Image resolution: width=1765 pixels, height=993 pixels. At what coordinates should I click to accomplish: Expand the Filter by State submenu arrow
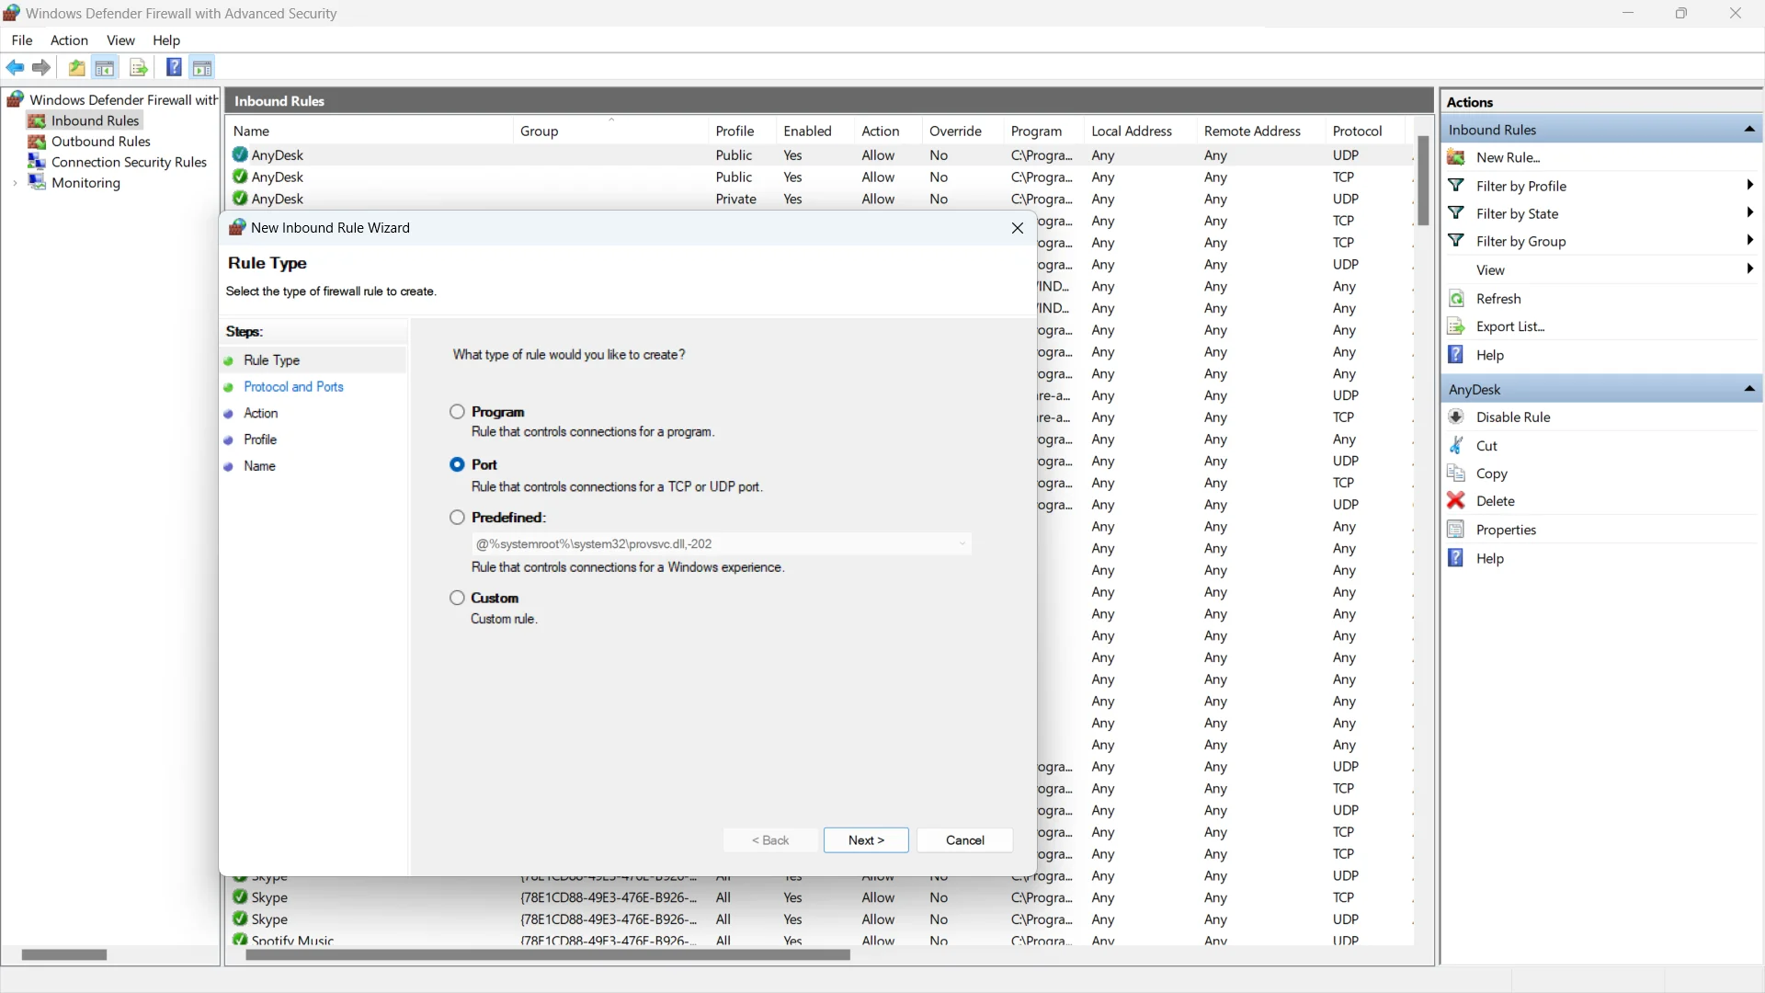(x=1749, y=213)
